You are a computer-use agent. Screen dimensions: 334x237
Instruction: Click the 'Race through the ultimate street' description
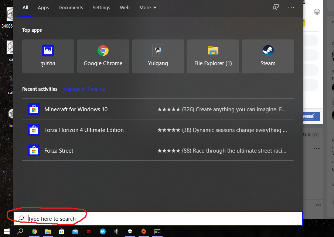click(x=239, y=150)
